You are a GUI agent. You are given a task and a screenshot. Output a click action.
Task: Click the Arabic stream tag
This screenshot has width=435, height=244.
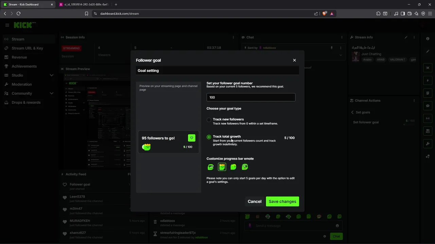tap(367, 60)
